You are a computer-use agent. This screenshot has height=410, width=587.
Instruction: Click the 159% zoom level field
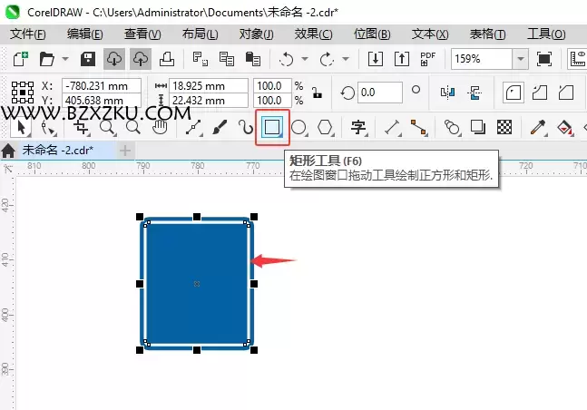pyautogui.click(x=482, y=59)
